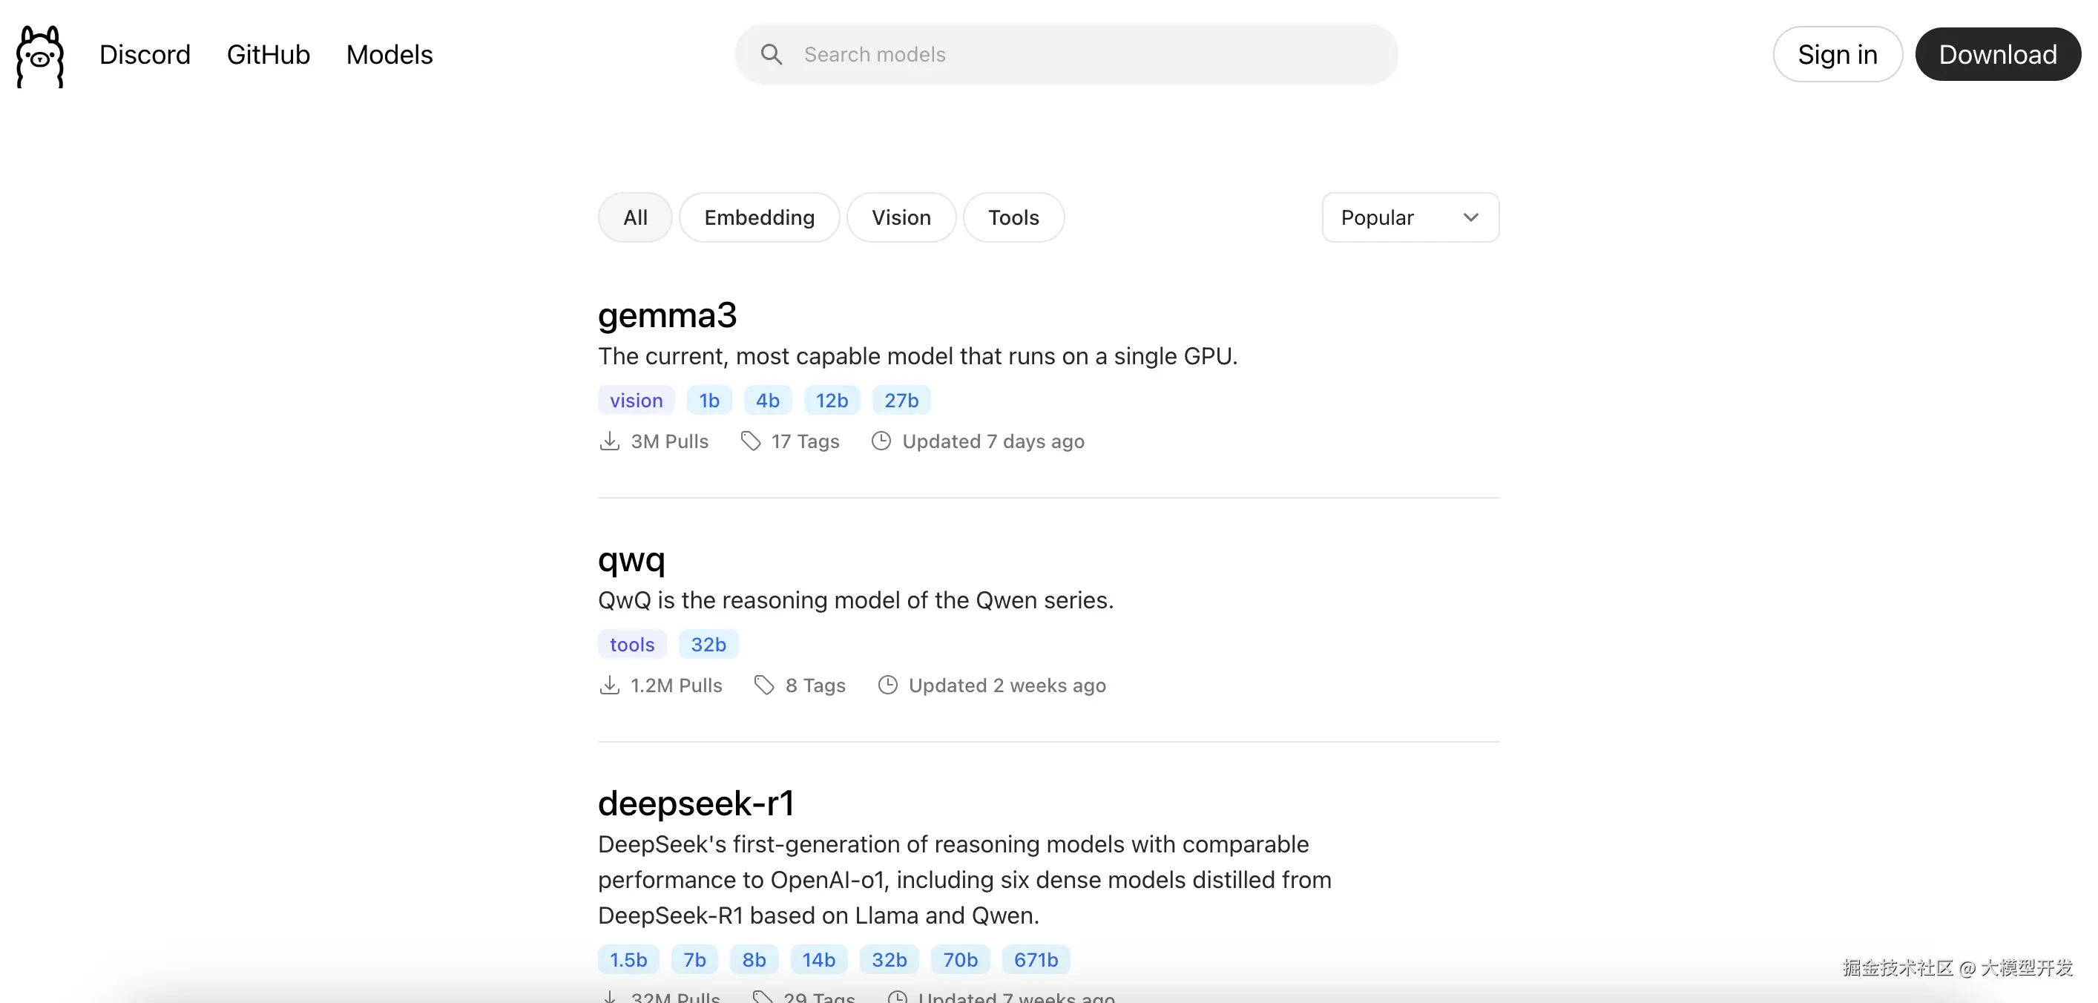Select the All filter pill
This screenshot has width=2098, height=1003.
click(635, 217)
